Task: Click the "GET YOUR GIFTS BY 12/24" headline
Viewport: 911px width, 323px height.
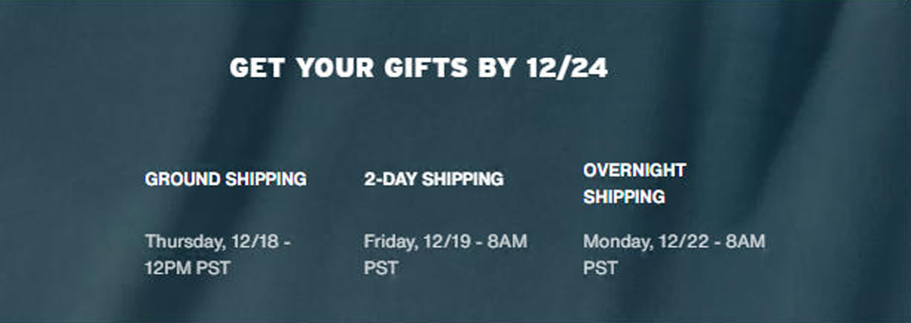Action: click(x=419, y=68)
